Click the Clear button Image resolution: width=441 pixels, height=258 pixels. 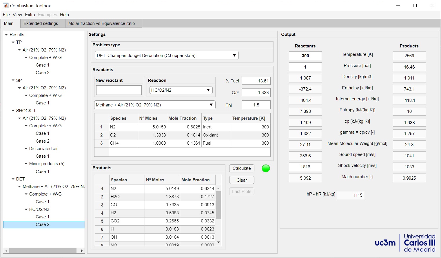(241, 180)
